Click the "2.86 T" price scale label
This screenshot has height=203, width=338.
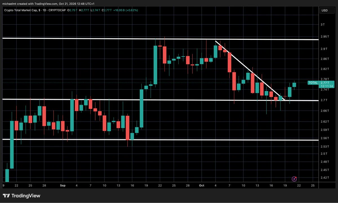click(325, 59)
